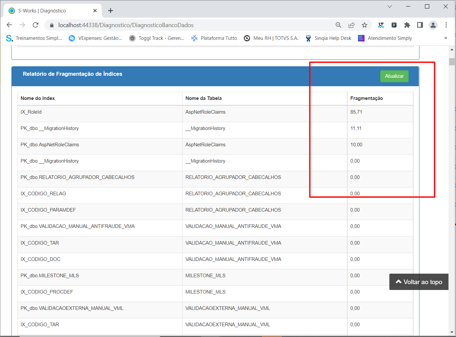The image size is (456, 337).
Task: Select the 10,00 fragmentation value
Action: pos(356,145)
